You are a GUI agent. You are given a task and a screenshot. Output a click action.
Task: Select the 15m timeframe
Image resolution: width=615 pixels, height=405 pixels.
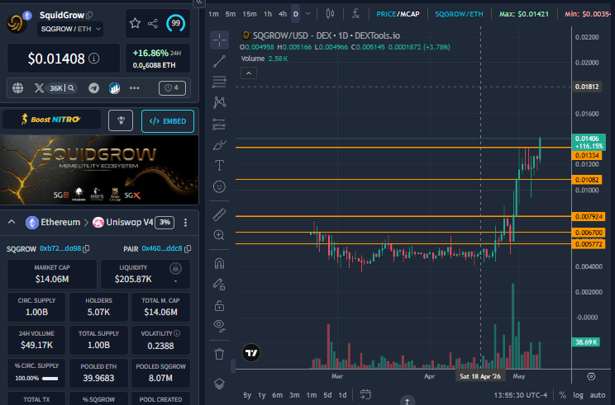coord(250,14)
